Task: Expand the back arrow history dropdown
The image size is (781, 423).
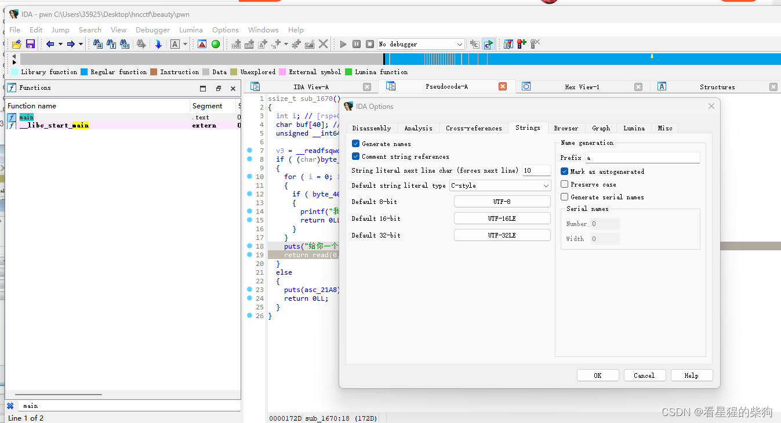Action: pos(60,44)
